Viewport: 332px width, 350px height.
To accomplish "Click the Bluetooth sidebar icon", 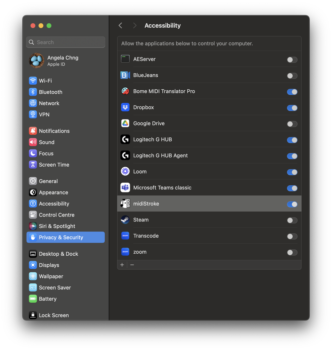I will coord(33,92).
